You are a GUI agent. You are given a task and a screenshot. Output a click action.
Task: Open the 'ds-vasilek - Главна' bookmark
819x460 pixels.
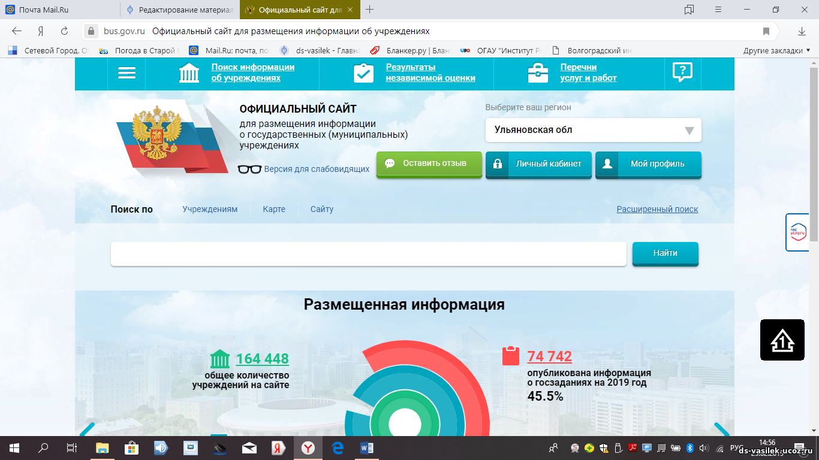point(320,51)
